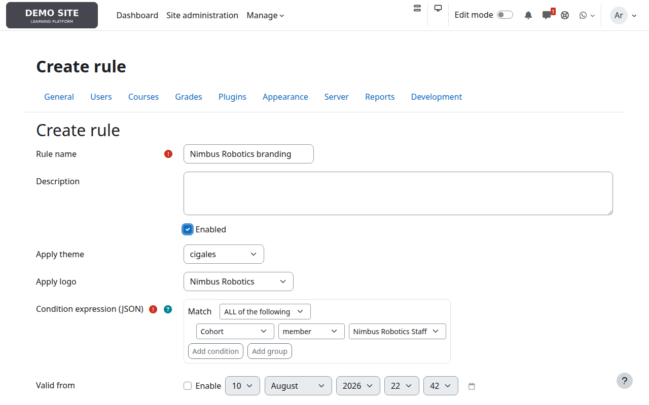Switch to the General tab
This screenshot has height=405, width=649.
[59, 97]
